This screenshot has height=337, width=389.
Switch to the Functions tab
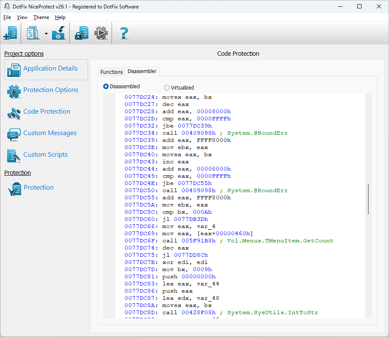click(x=112, y=72)
